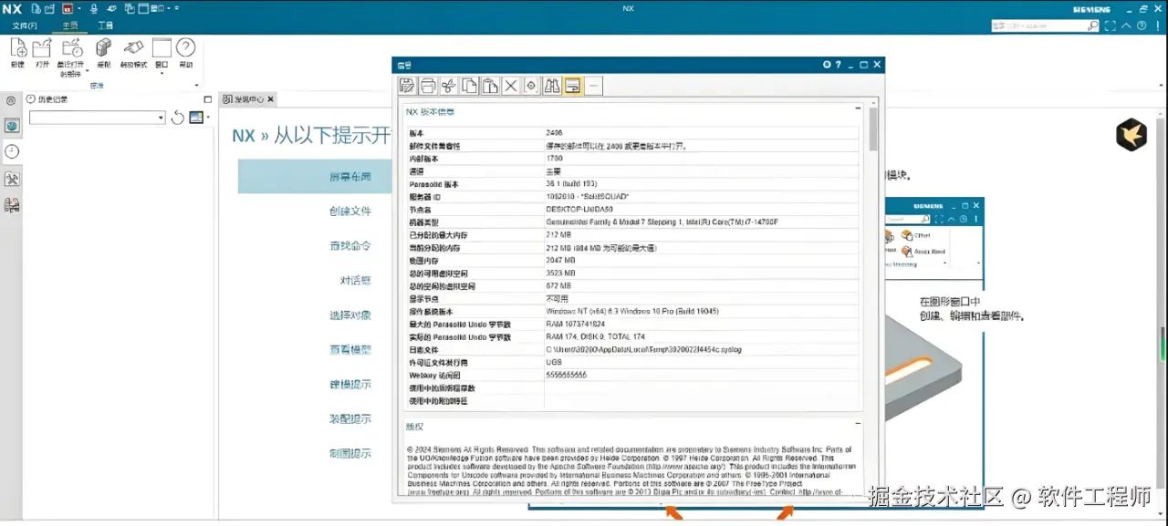This screenshot has height=526, width=1168.
Task: Click the Print icon in Information window toolbar
Action: coord(427,86)
